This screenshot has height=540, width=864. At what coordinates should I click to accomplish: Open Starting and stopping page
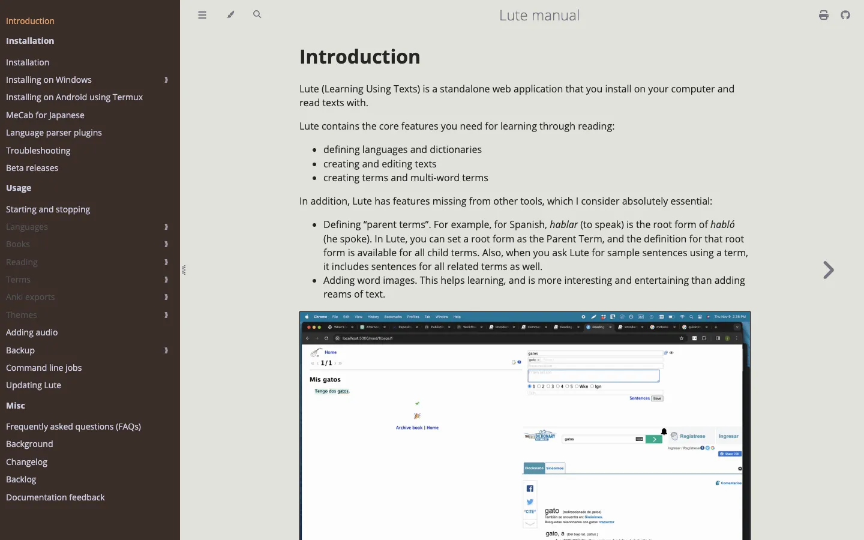[48, 209]
